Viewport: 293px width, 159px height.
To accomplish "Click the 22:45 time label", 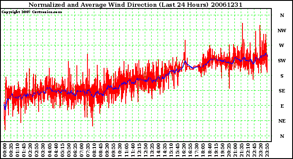I will (x=254, y=150).
